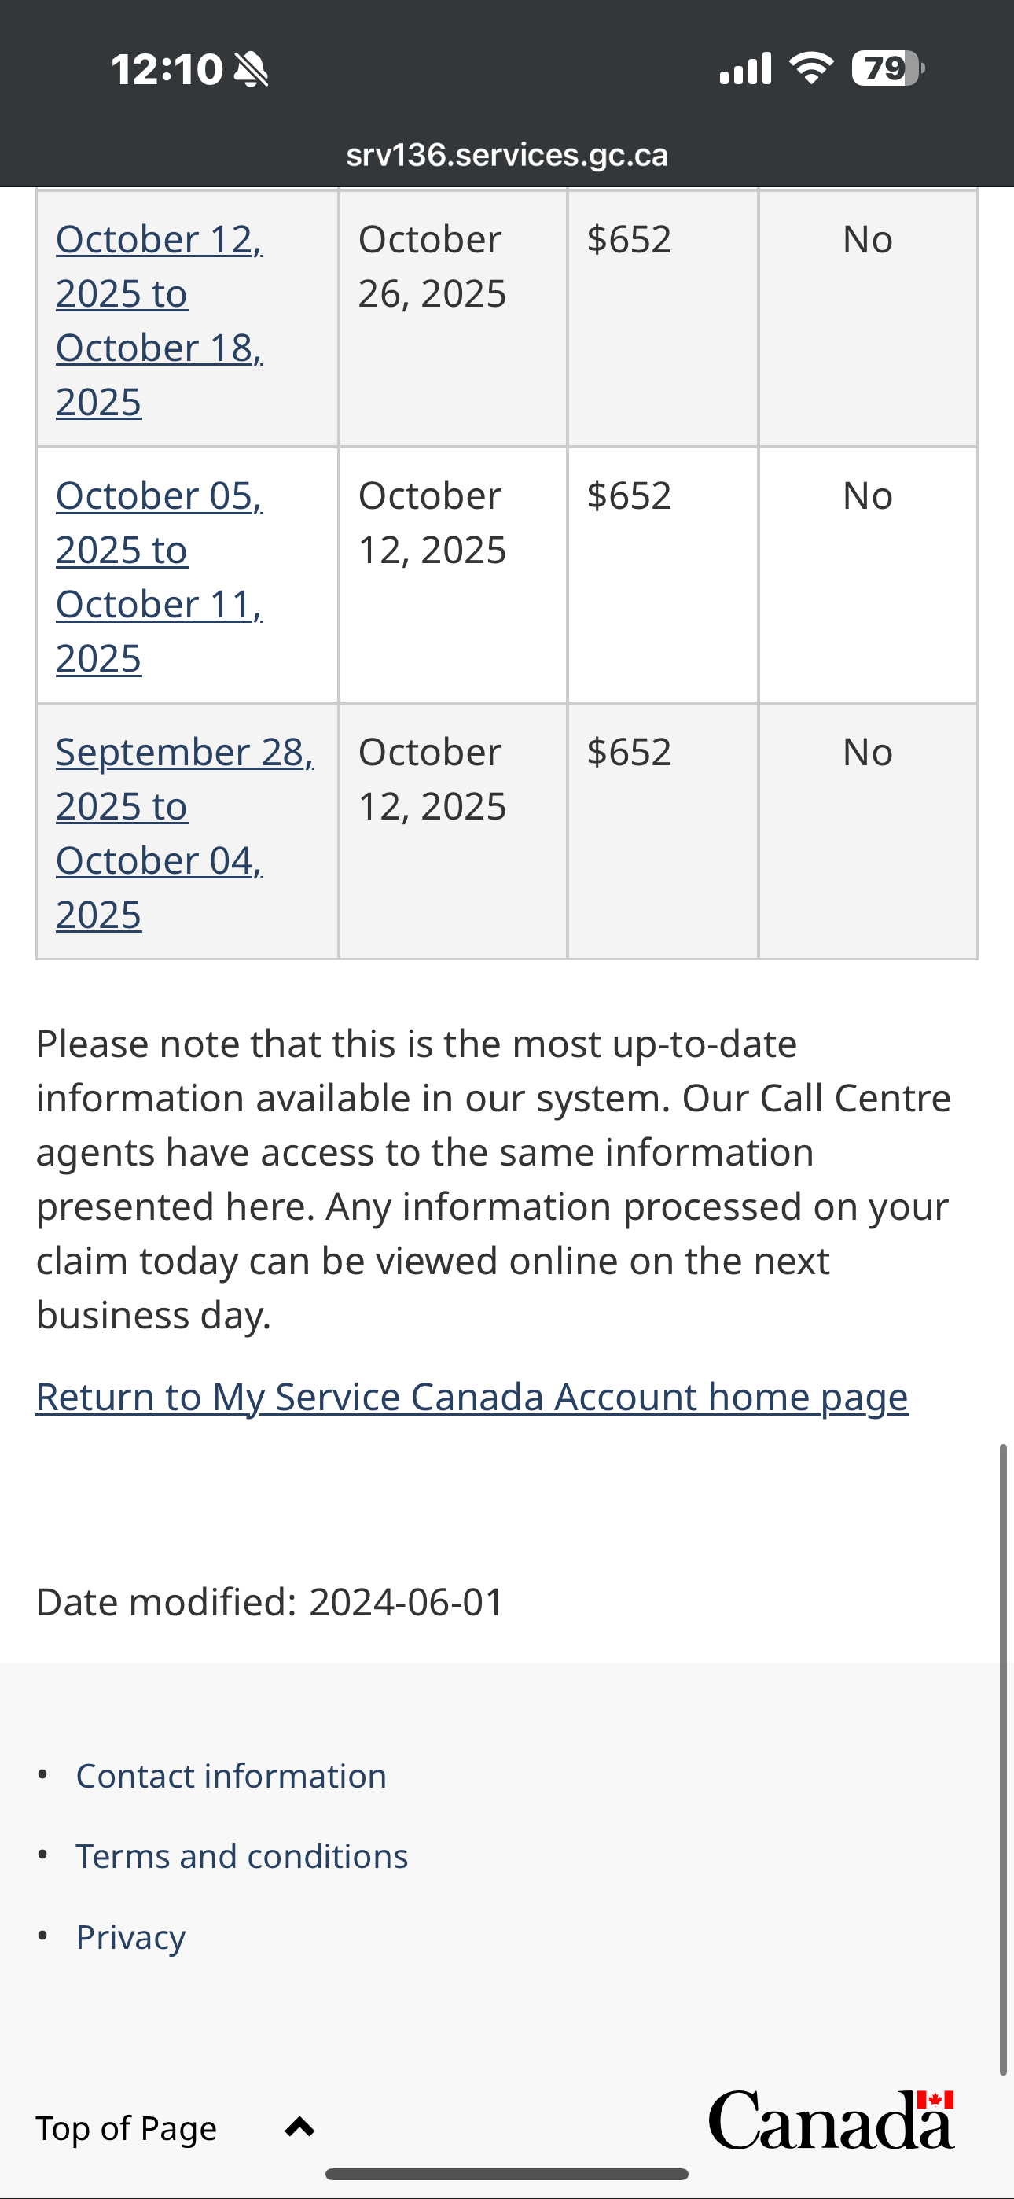
Task: Return to My Service Canada Account home page
Action: 472,1398
